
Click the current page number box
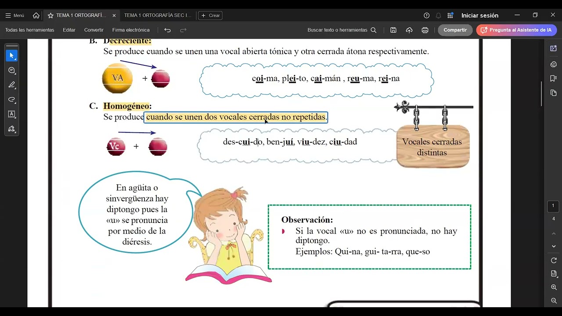553,206
